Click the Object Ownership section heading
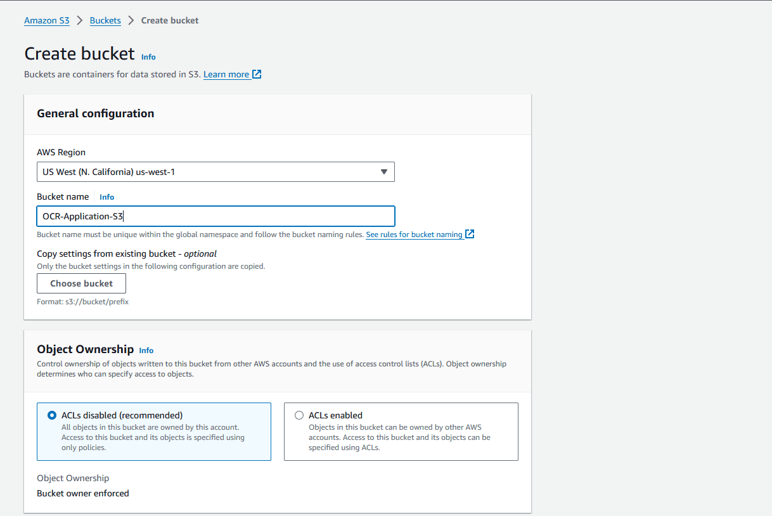This screenshot has height=516, width=772. 86,349
